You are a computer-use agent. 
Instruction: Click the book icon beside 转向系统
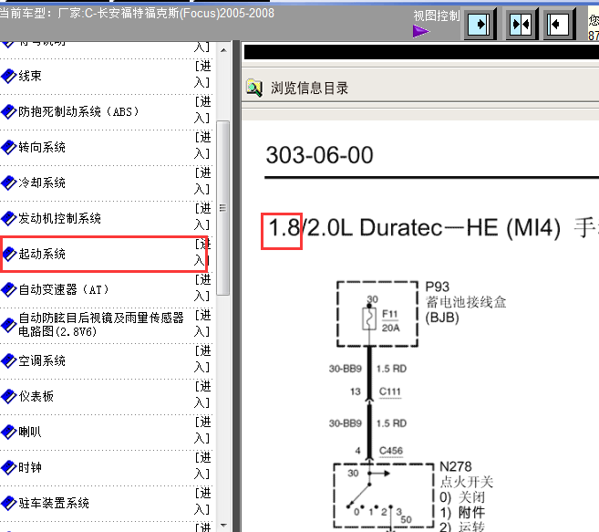[8, 147]
